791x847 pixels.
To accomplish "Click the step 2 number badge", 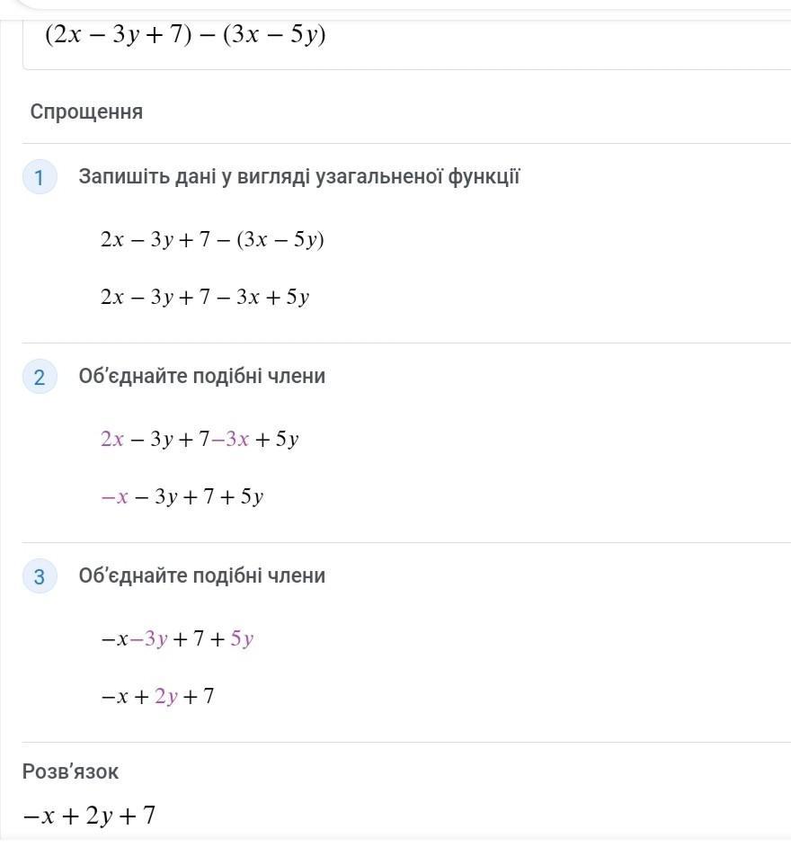I will pyautogui.click(x=40, y=377).
